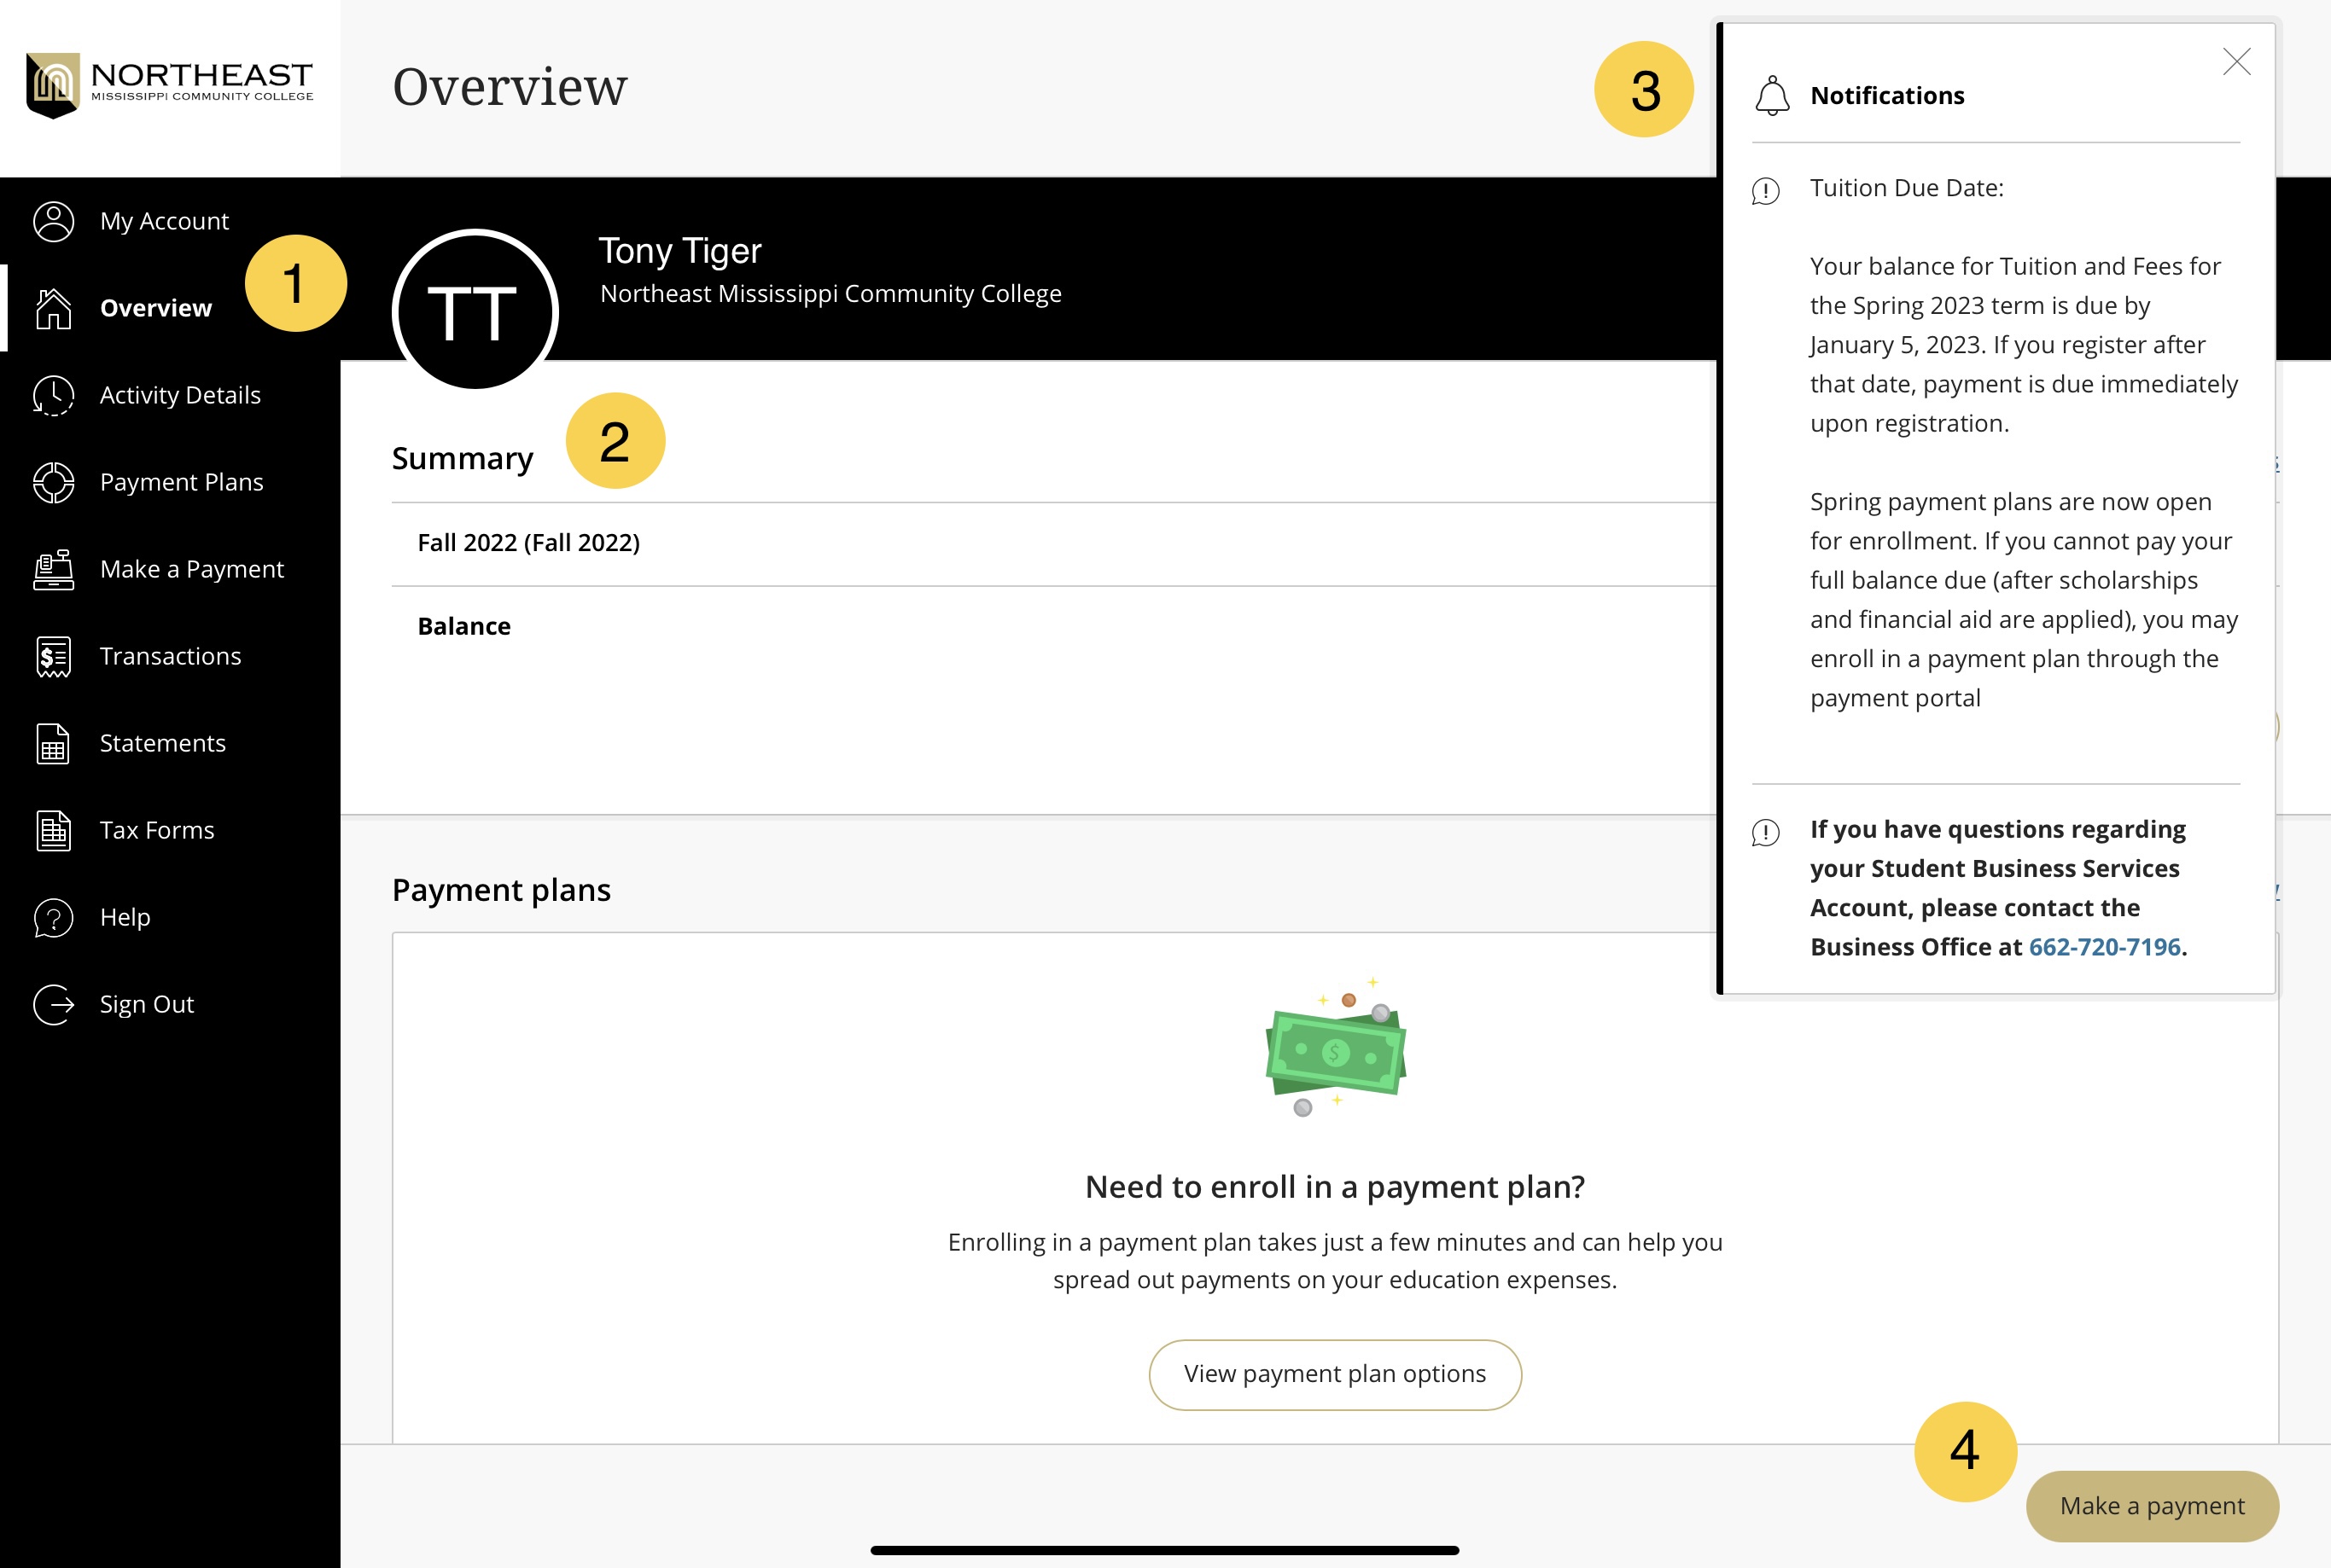Screen dimensions: 2331x1568
Task: Open Activity Details from sidebar
Action: click(x=178, y=394)
